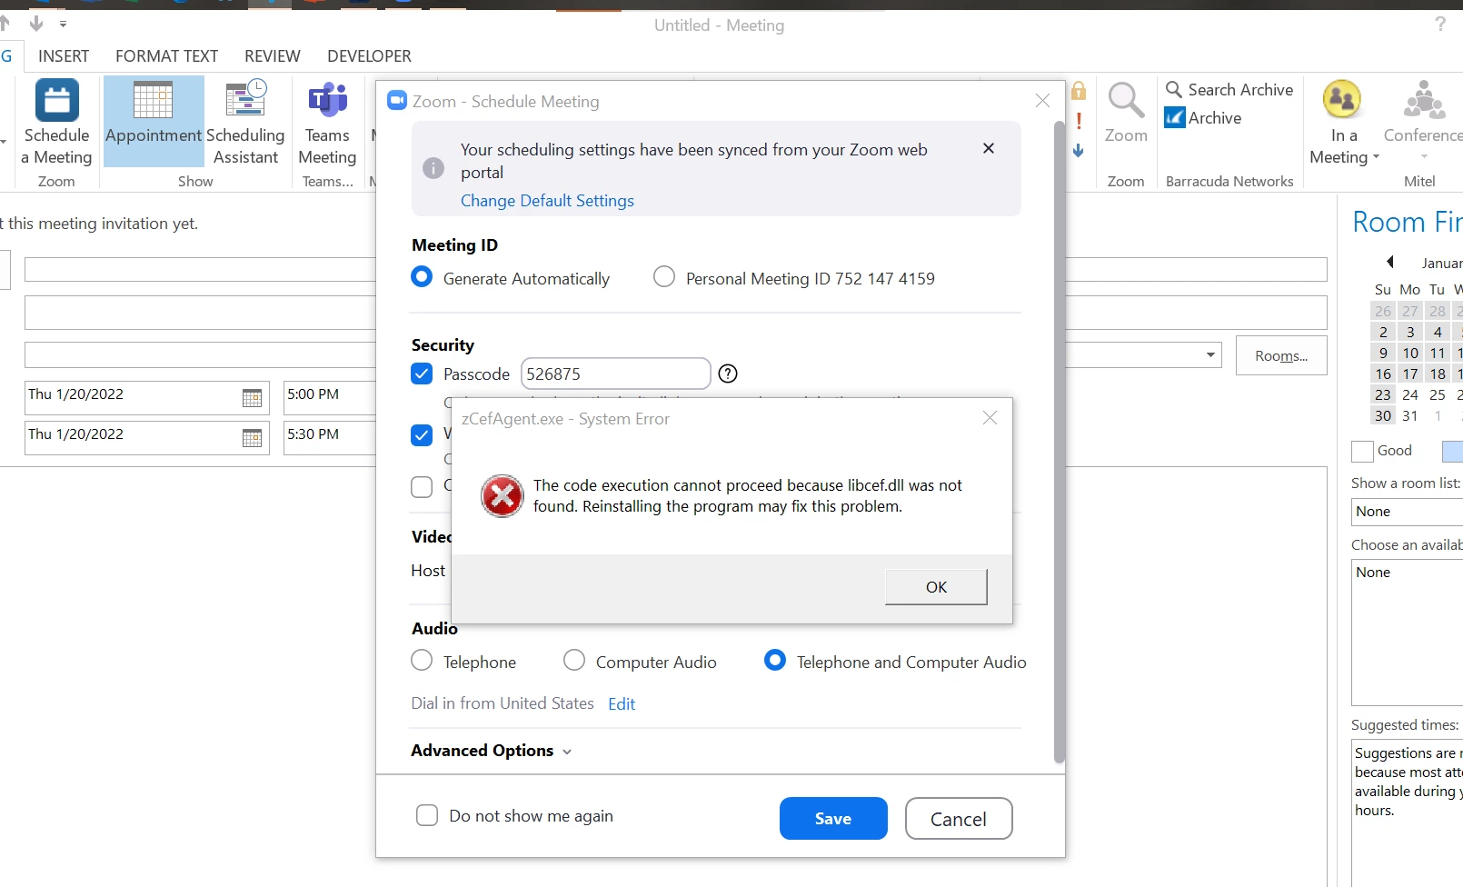The width and height of the screenshot is (1463, 887).
Task: Click the Rooms... button
Action: point(1281,355)
